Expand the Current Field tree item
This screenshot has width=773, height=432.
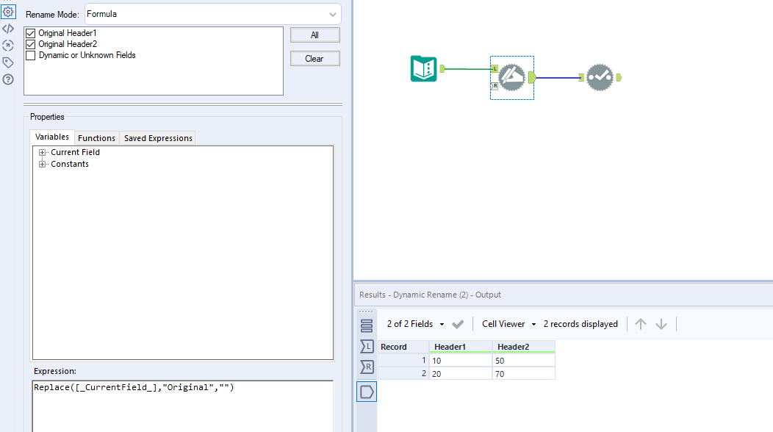pyautogui.click(x=42, y=152)
